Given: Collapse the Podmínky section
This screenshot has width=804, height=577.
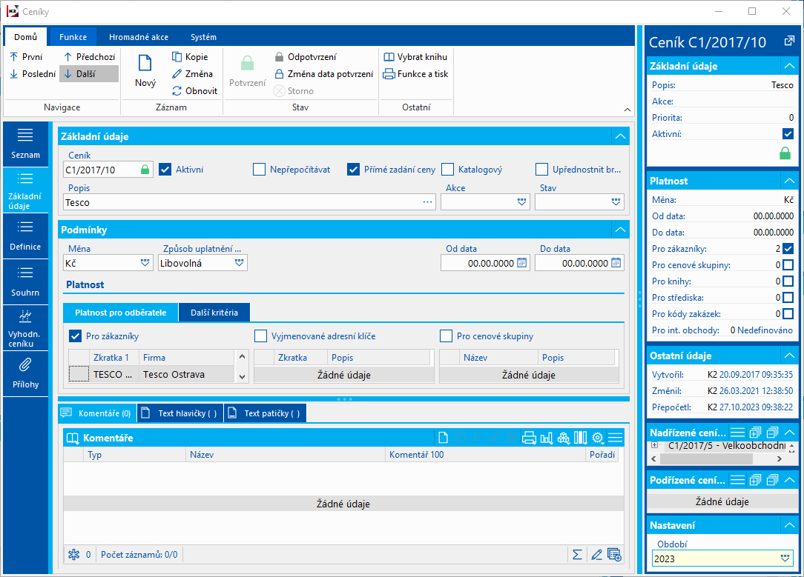Looking at the screenshot, I should click(x=621, y=230).
